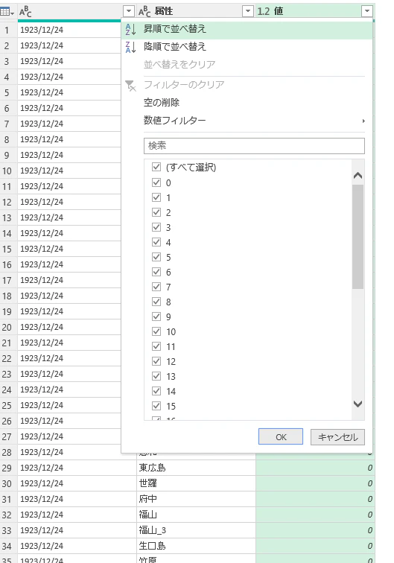Uncheck the value 0 checkbox

[x=156, y=182]
